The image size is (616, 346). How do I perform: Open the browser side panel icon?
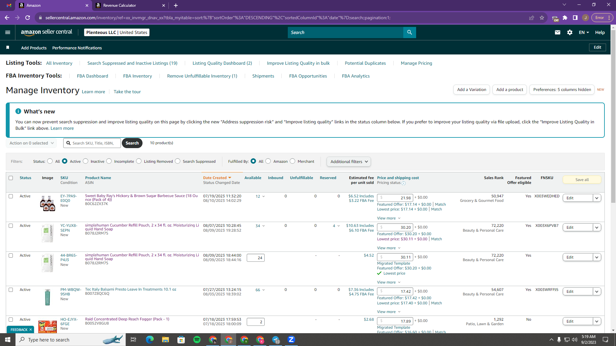pos(575,18)
